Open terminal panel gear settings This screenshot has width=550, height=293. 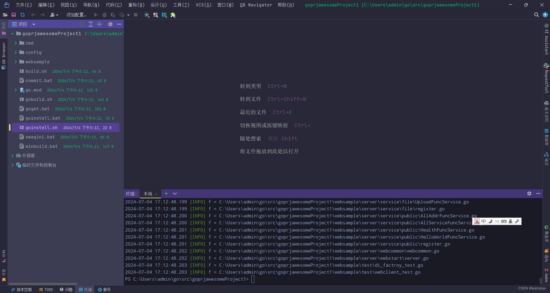[529, 193]
